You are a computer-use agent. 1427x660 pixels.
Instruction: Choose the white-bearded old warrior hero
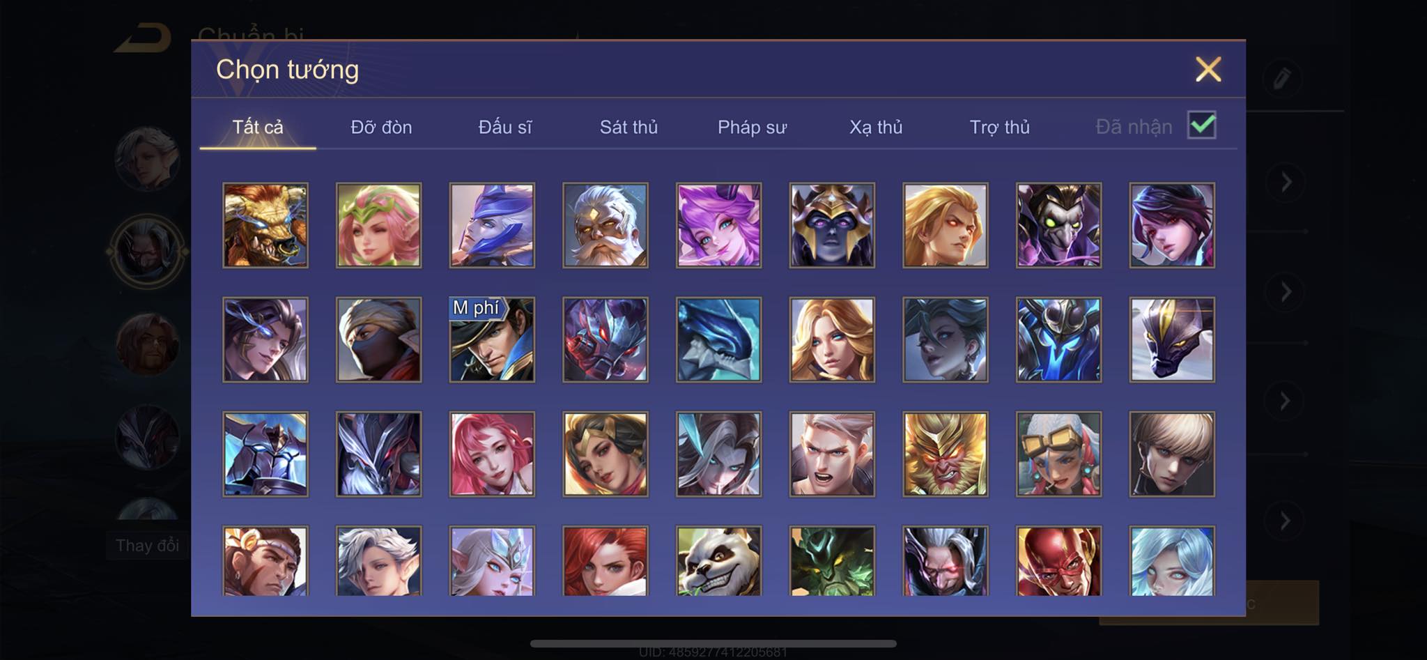click(x=605, y=225)
